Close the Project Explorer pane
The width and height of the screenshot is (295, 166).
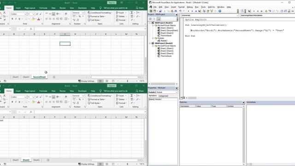[177, 15]
